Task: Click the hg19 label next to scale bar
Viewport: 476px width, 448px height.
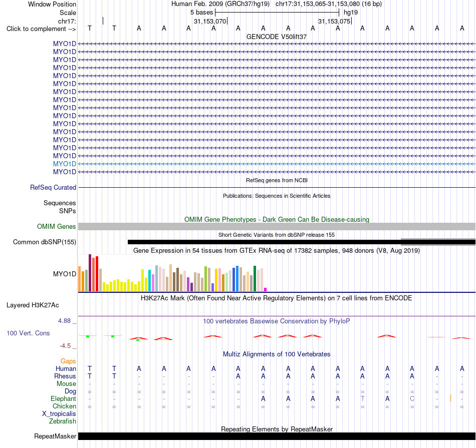Action: [x=351, y=13]
